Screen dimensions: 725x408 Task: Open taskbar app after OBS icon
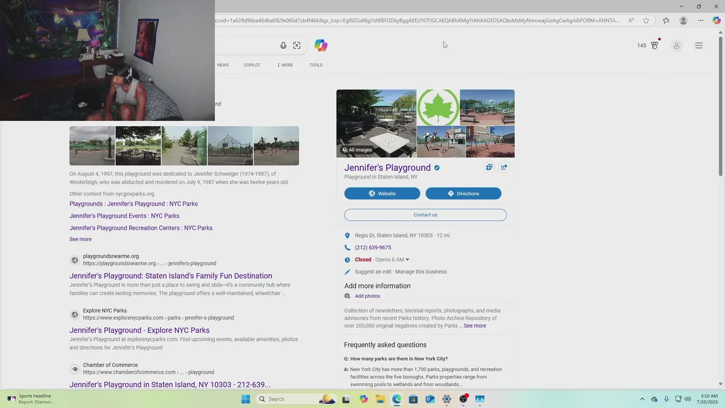click(x=480, y=399)
